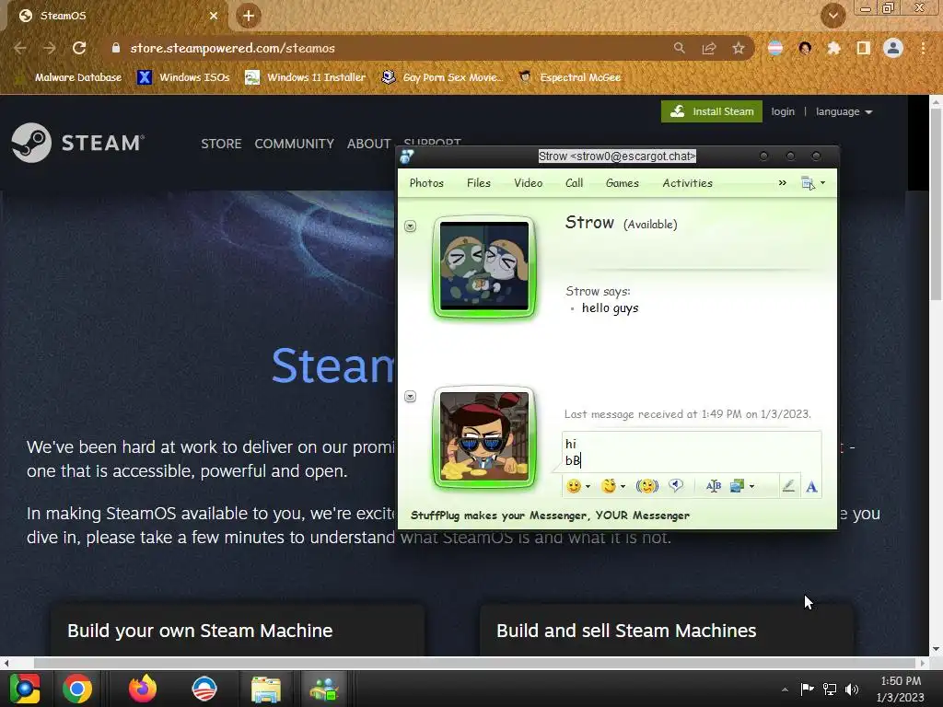This screenshot has width=943, height=707.
Task: Open Malware Database bookmark
Action: coord(69,77)
